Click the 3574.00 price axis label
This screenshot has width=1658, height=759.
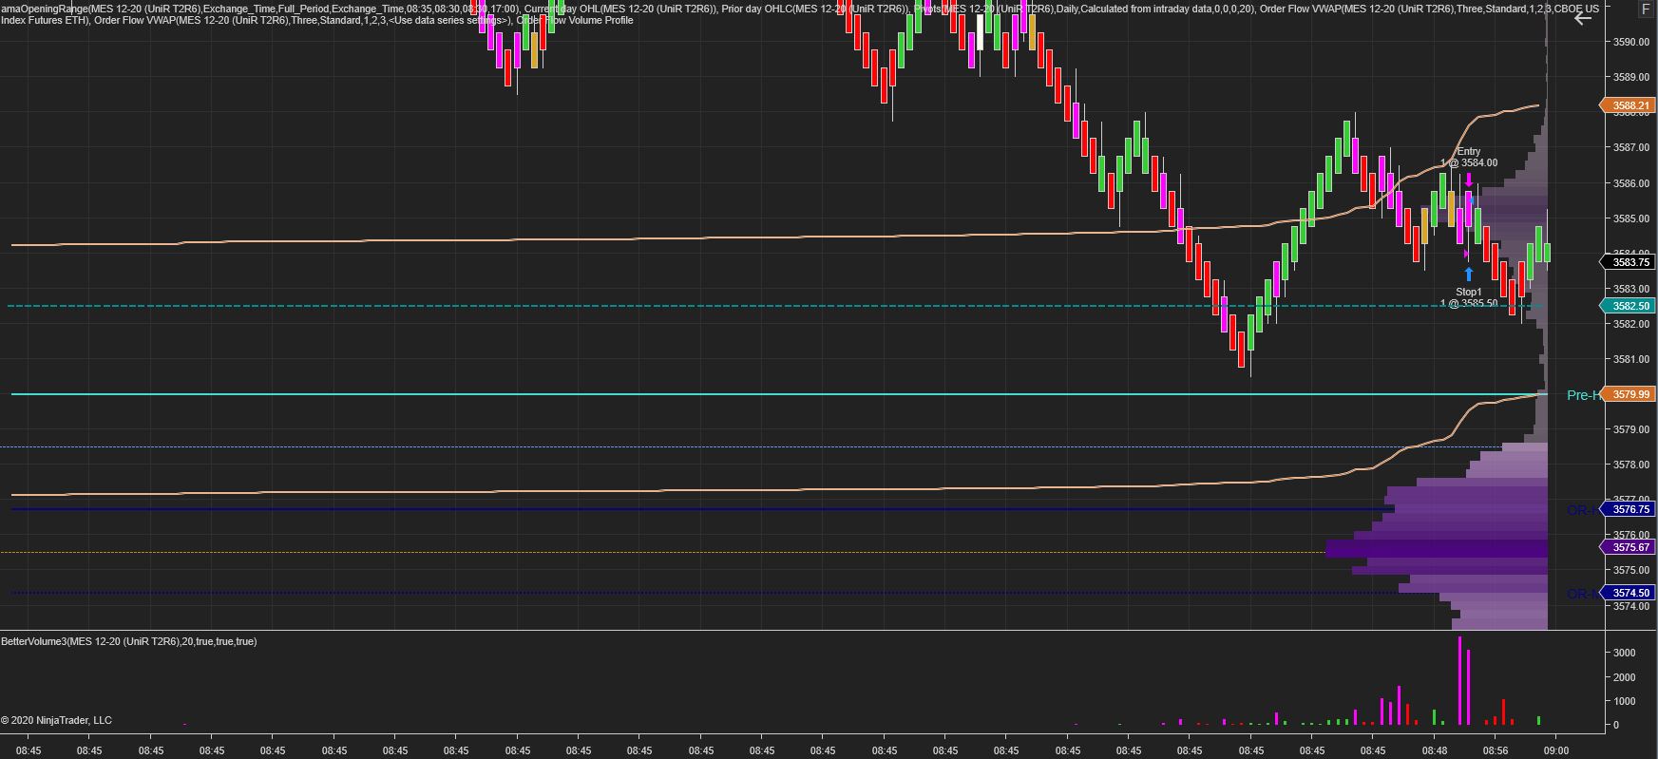coord(1630,604)
